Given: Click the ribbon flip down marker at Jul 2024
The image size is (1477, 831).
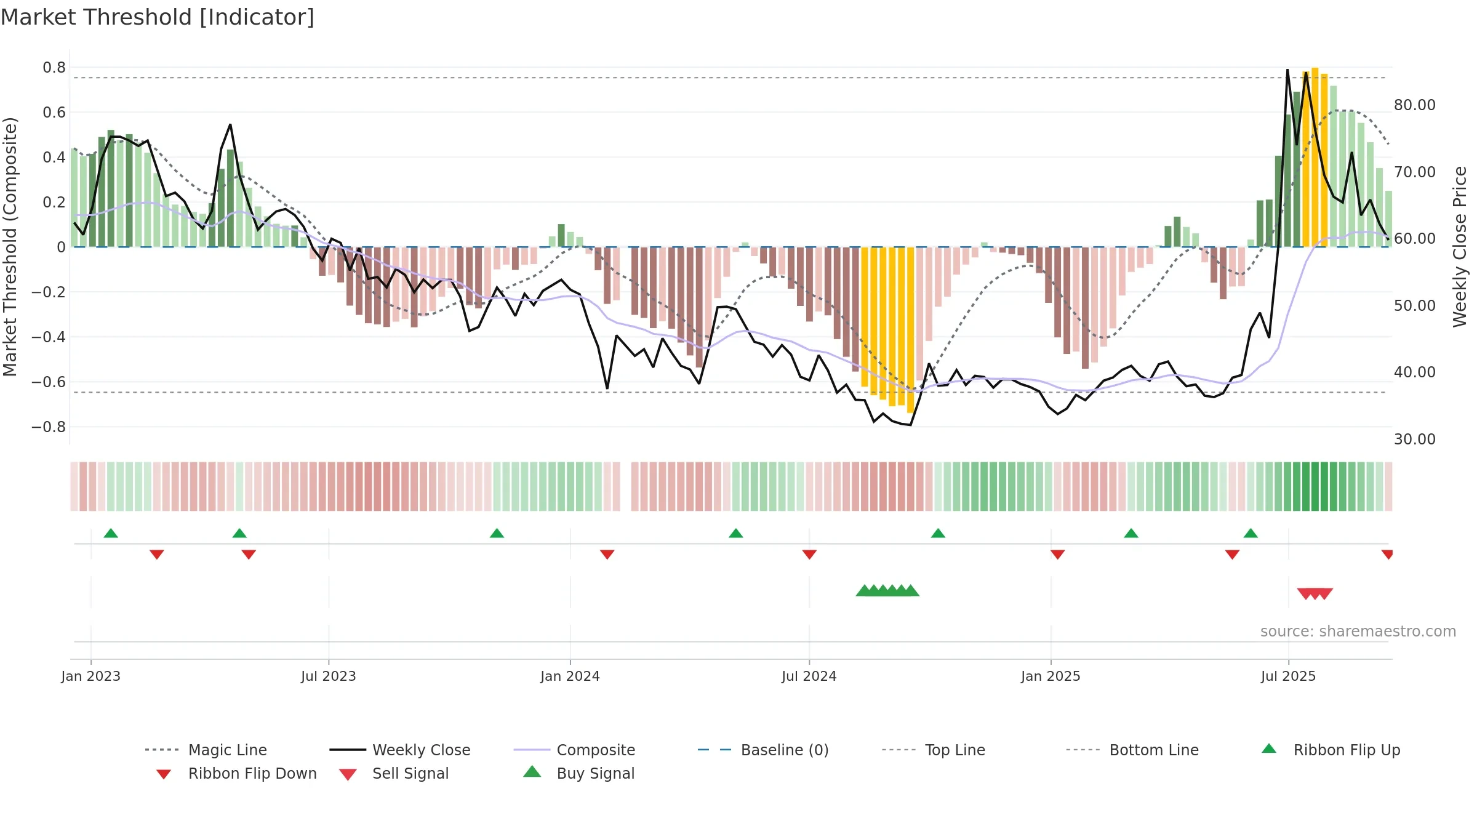Looking at the screenshot, I should 809,555.
